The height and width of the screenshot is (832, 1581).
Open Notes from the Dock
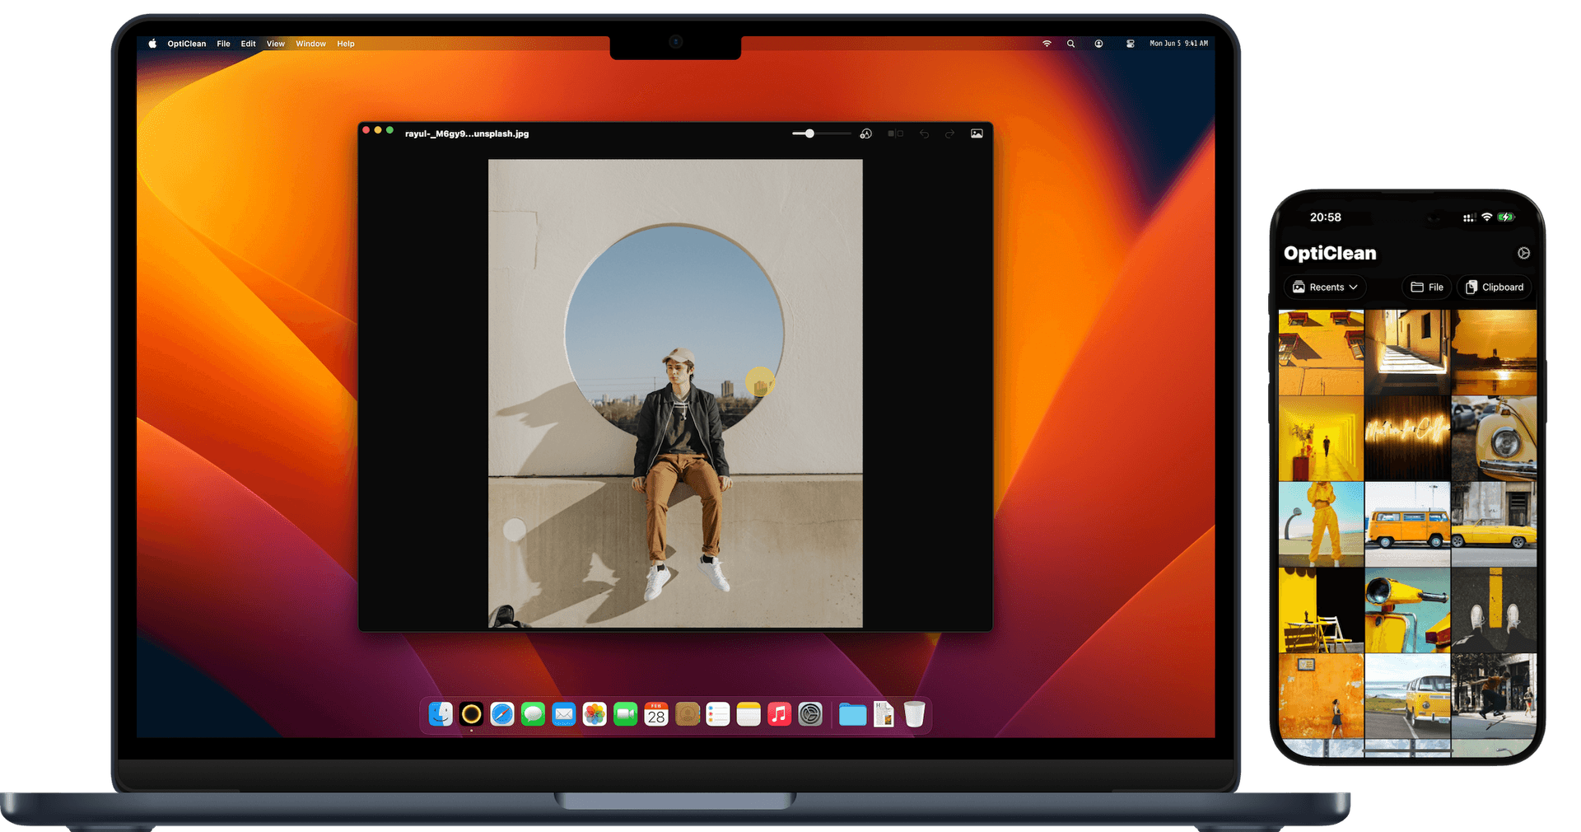click(x=749, y=713)
